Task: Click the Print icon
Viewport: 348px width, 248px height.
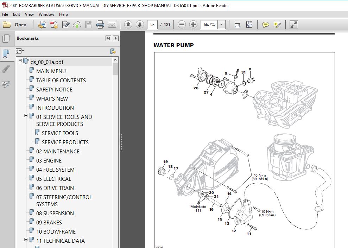Action: 100,25
